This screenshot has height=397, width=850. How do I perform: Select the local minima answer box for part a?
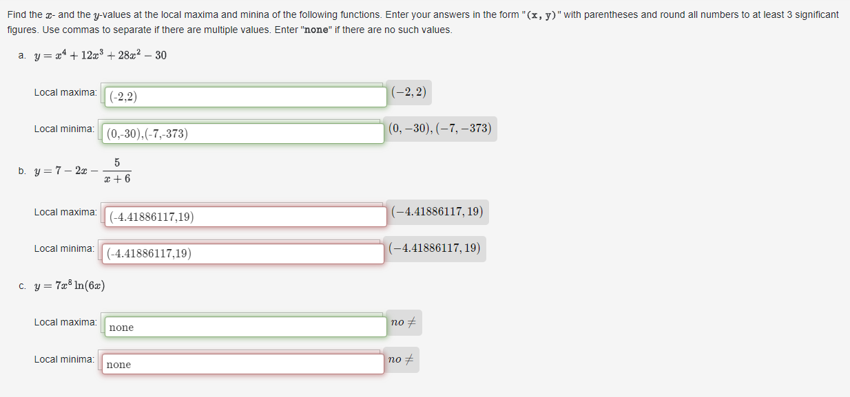244,133
